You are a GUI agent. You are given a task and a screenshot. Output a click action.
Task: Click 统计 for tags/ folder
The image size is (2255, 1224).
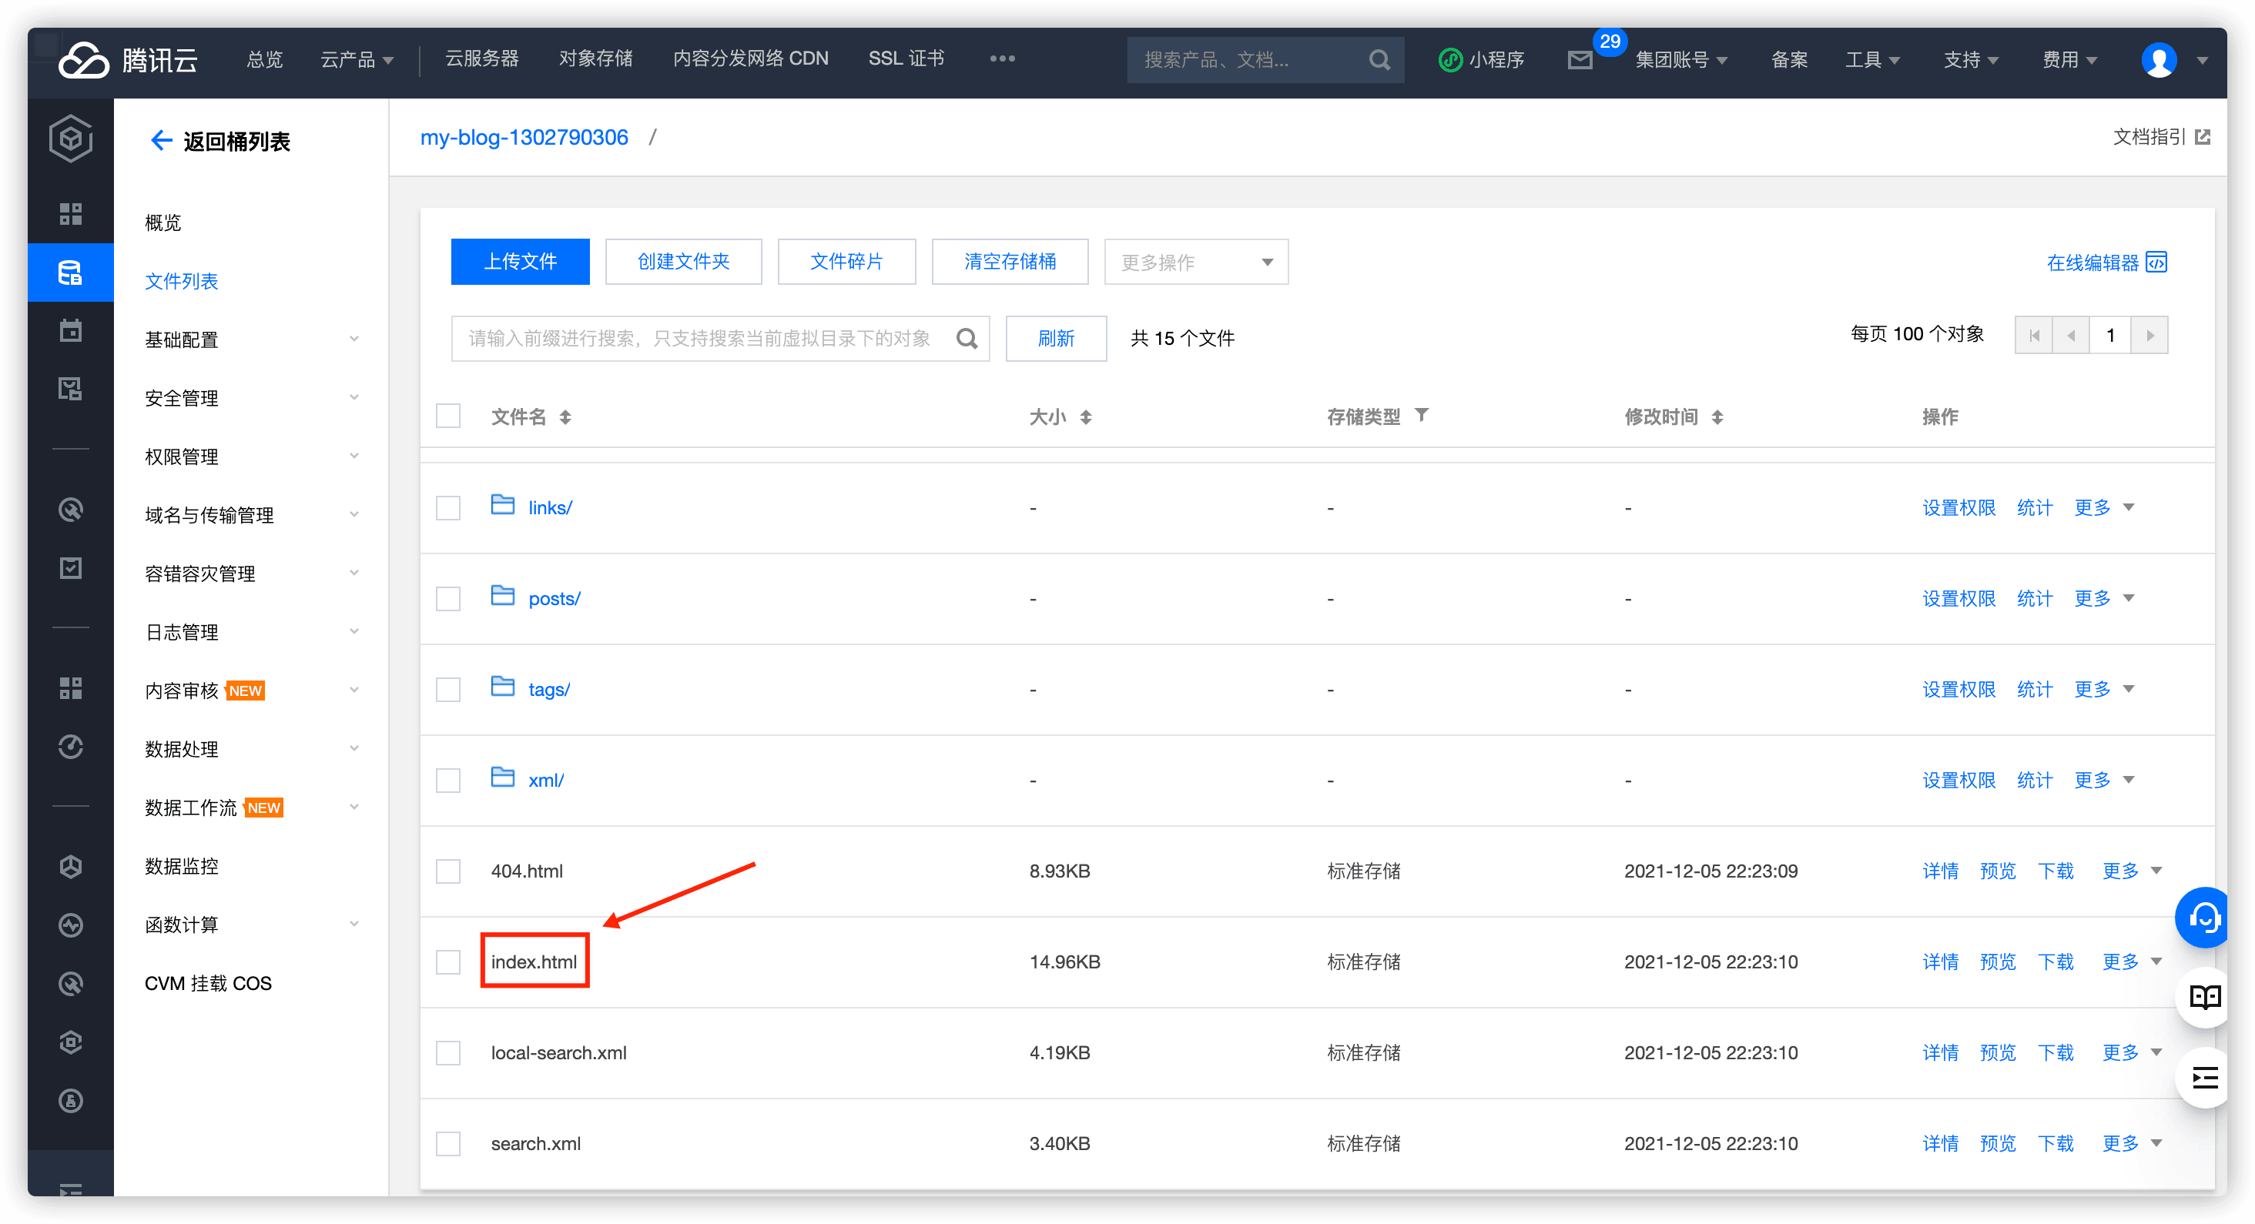(2036, 691)
